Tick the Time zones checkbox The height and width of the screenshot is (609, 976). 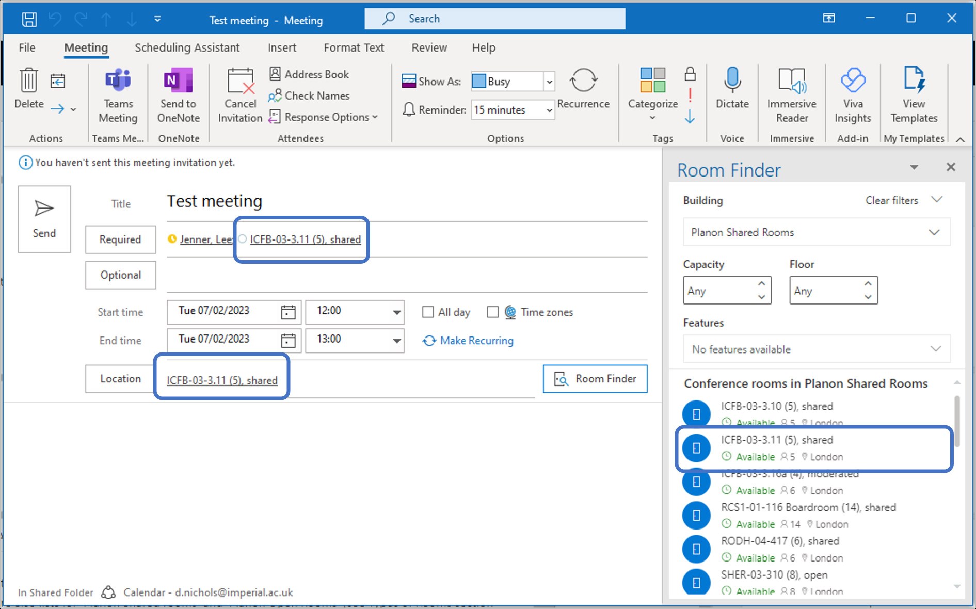[x=493, y=312]
